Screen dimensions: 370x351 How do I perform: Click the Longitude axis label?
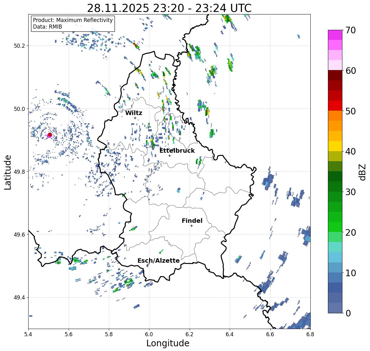168,343
